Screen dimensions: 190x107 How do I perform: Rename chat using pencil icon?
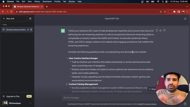(28, 30)
